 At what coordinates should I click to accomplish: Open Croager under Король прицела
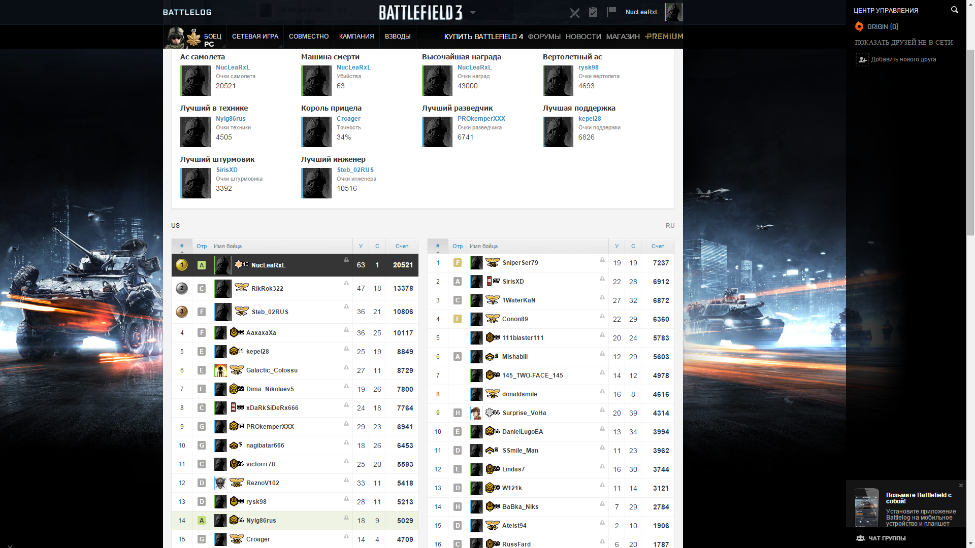coord(348,119)
